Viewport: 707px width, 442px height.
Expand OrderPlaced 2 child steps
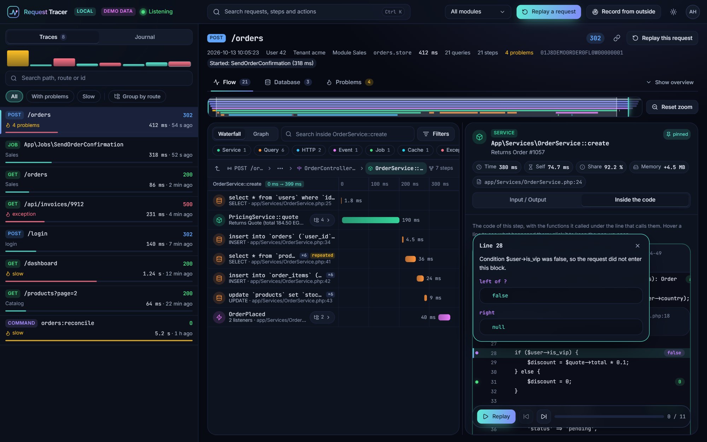pos(322,317)
